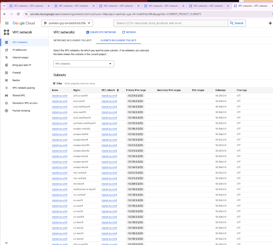Open Bring your own IP page

pos(22,65)
